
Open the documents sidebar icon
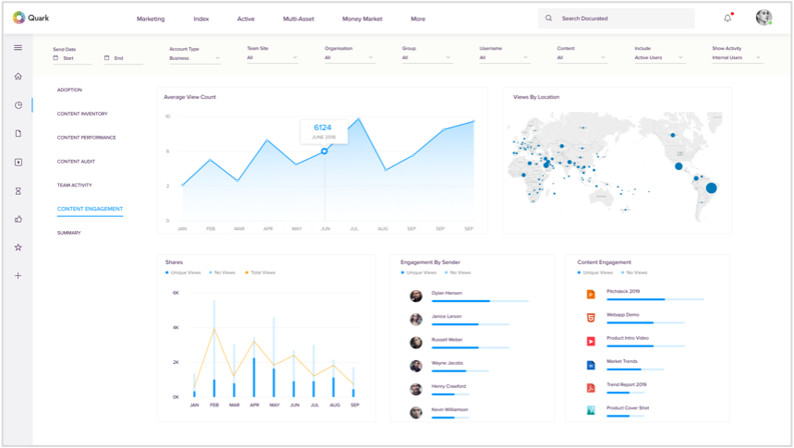(18, 134)
